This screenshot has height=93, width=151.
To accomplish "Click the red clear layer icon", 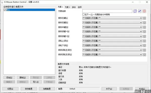I will 144,11.
